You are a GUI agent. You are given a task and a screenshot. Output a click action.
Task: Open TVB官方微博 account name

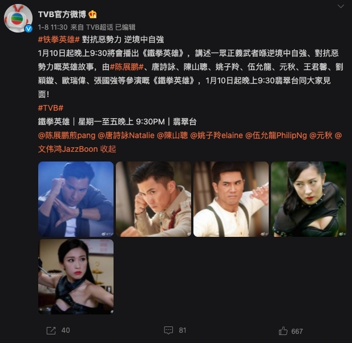tap(62, 14)
